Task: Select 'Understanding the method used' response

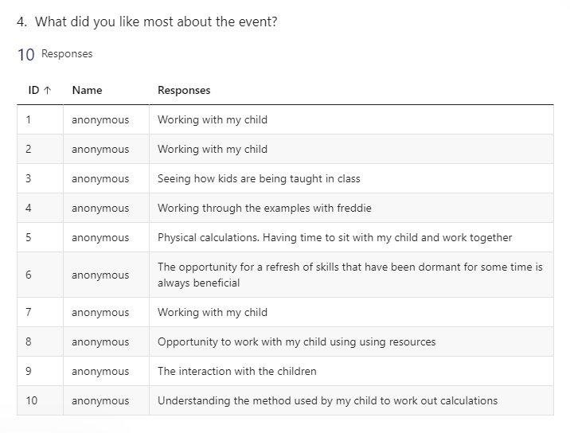Action: point(327,400)
